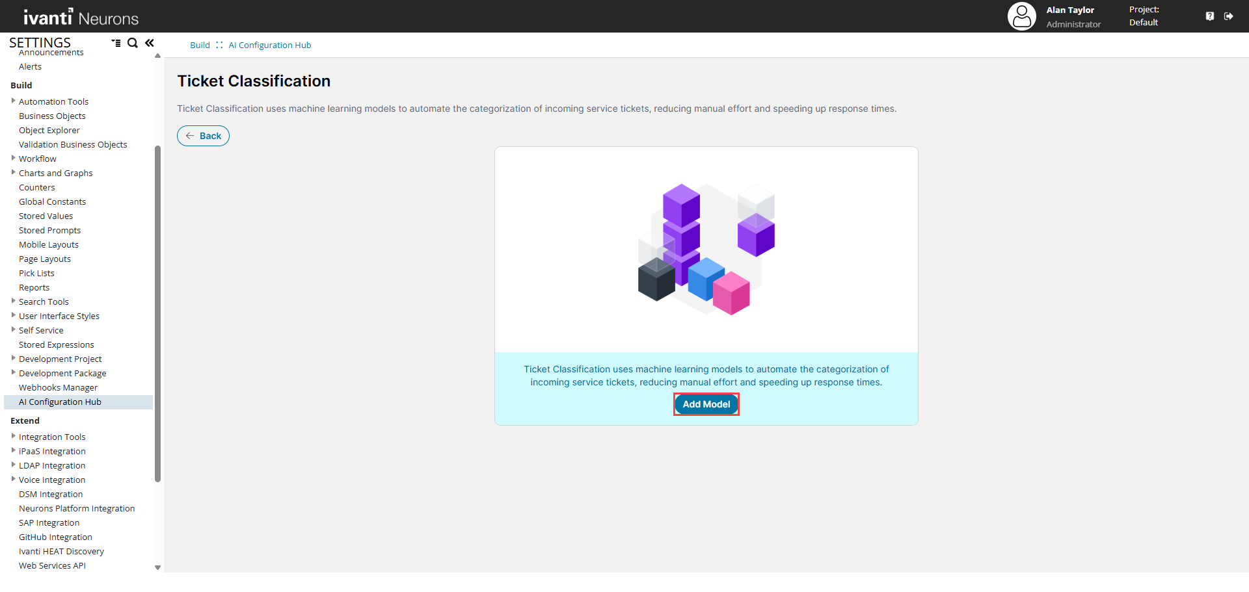The image size is (1249, 592).
Task: Expand the Search Tools node
Action: (x=13, y=301)
